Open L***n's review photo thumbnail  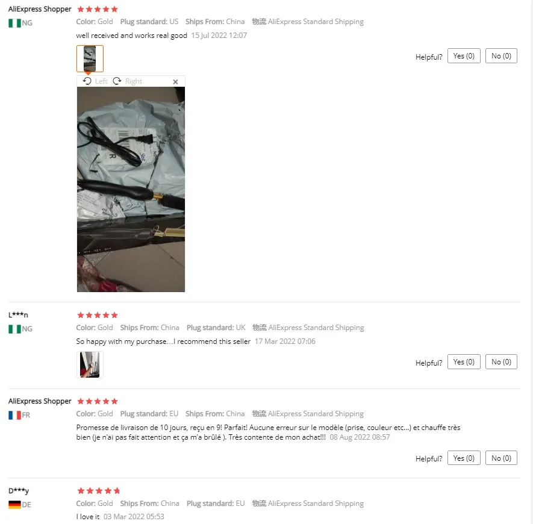(x=90, y=364)
